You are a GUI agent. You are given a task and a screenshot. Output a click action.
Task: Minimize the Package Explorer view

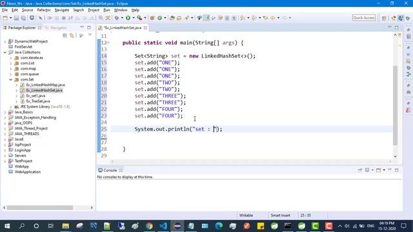(x=82, y=27)
